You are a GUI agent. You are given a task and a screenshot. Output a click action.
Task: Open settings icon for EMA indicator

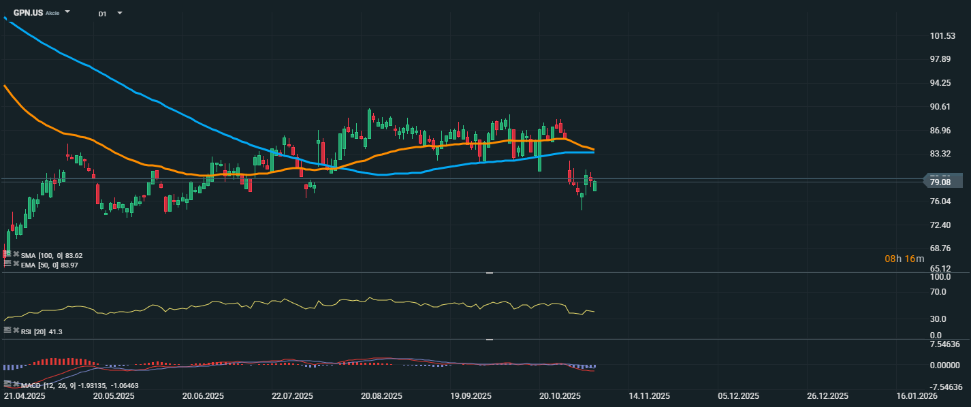pyautogui.click(x=7, y=263)
